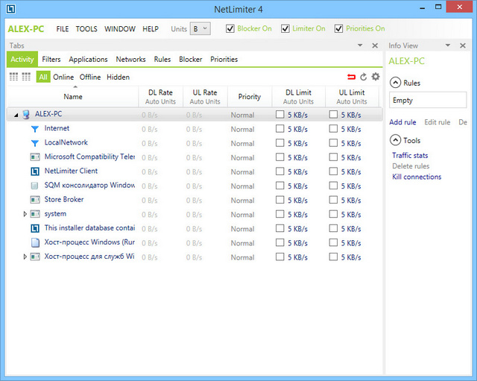The width and height of the screenshot is (477, 381).
Task: Open Traffic stats from Tools
Action: point(410,155)
